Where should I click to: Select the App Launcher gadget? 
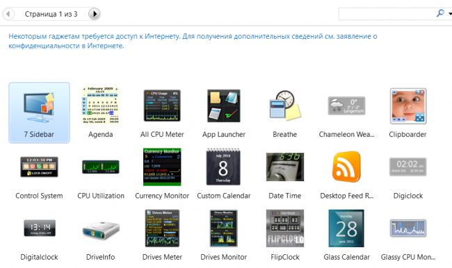(224, 112)
